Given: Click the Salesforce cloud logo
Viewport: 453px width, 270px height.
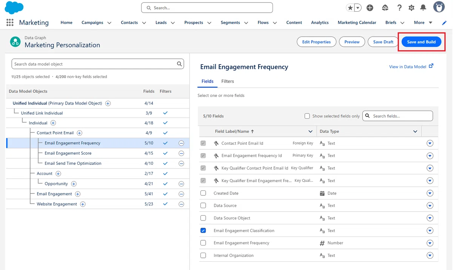Looking at the screenshot, I should pyautogui.click(x=14, y=8).
